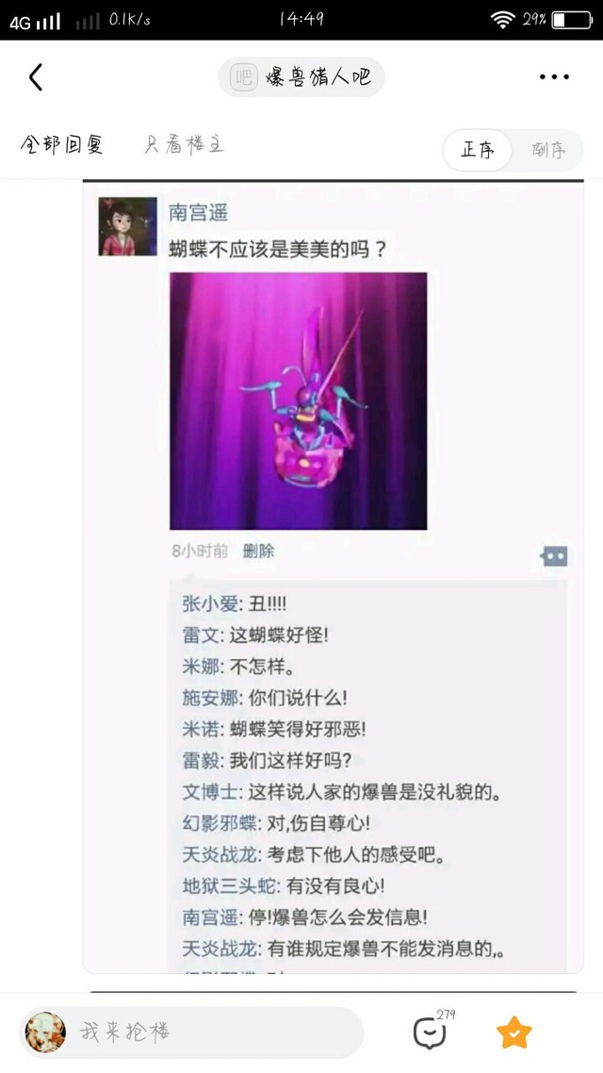Open the 爆兽猎人吧 forum title chip
Screen dimensions: 603x1073
(x=301, y=76)
